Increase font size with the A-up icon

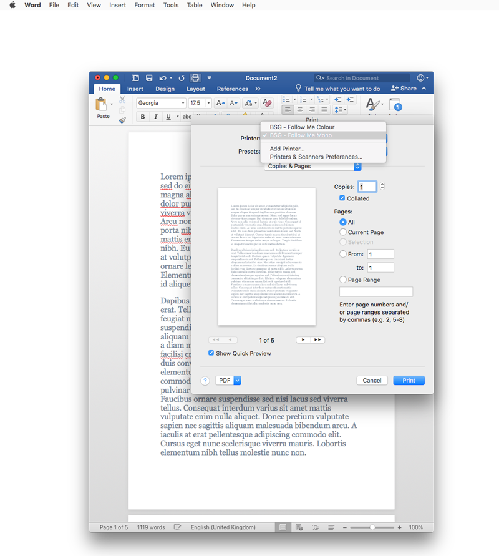220,103
